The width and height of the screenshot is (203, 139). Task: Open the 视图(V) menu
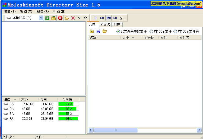[26, 11]
